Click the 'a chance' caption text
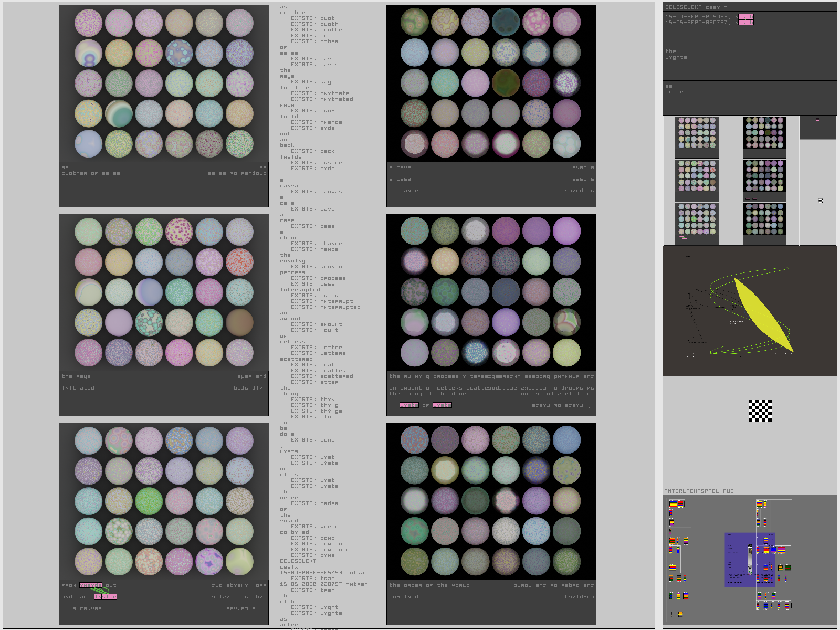 coord(404,191)
